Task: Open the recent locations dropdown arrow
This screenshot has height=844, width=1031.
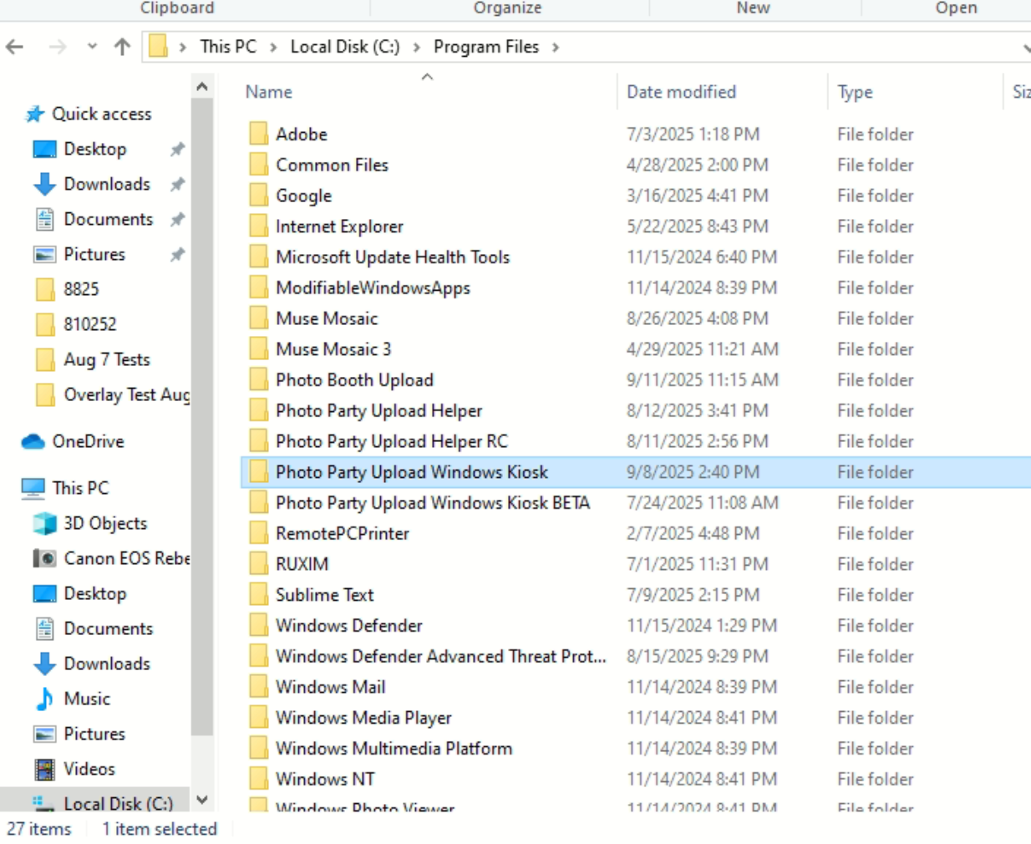Action: point(92,47)
